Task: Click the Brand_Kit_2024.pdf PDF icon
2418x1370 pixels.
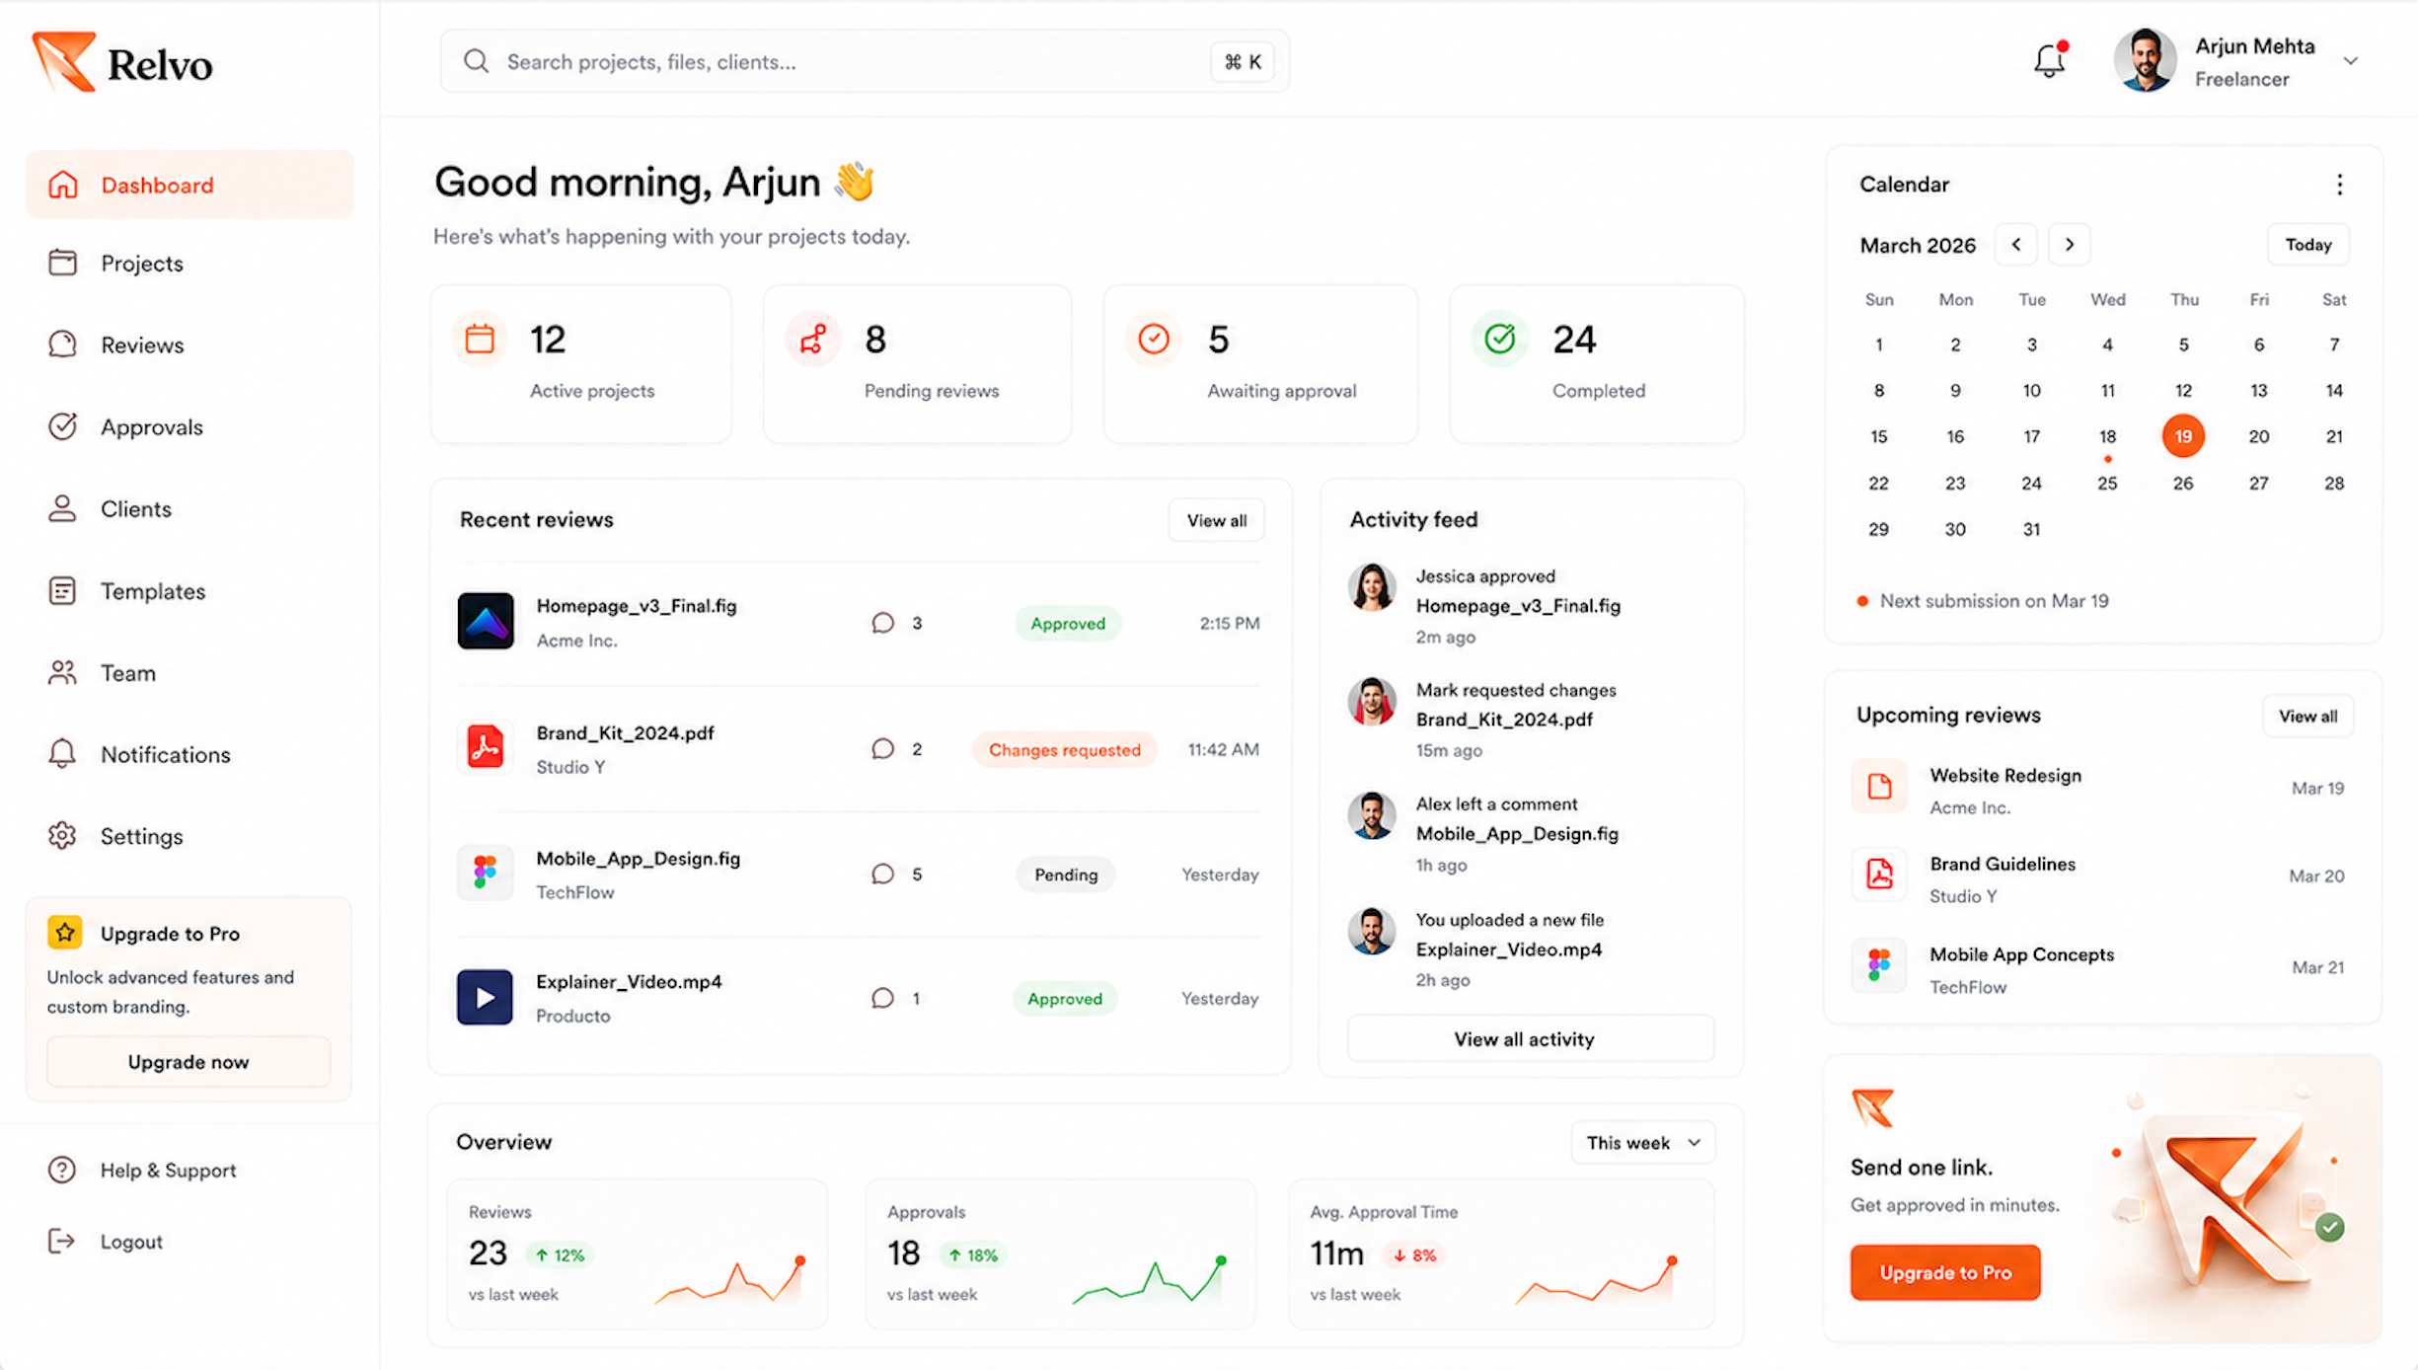Action: coord(486,746)
